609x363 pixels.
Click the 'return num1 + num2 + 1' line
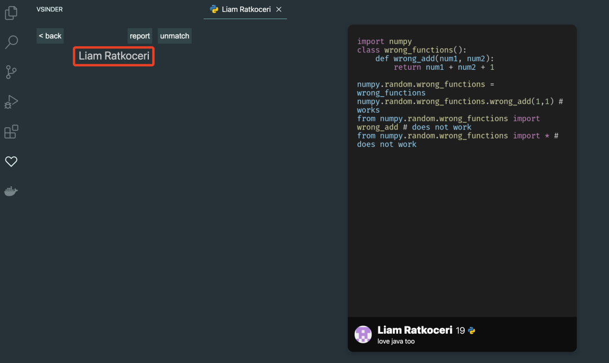[444, 67]
